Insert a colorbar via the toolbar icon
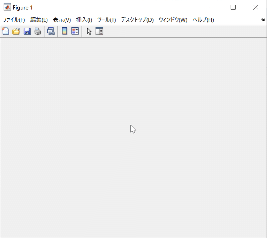This screenshot has width=267, height=238. point(64,31)
